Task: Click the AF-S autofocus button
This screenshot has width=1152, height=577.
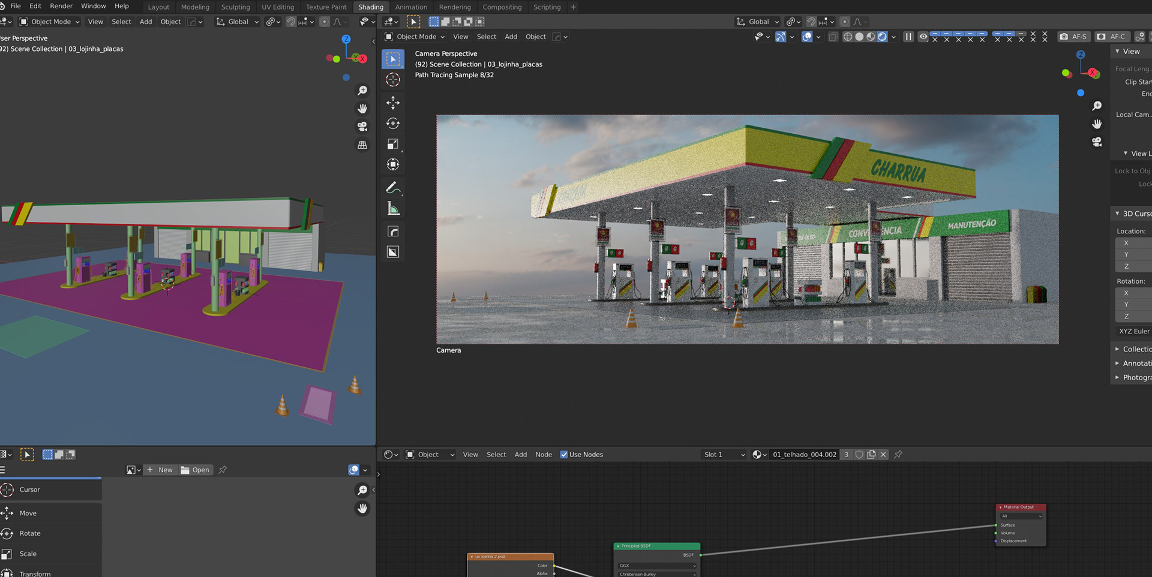Action: click(x=1073, y=37)
